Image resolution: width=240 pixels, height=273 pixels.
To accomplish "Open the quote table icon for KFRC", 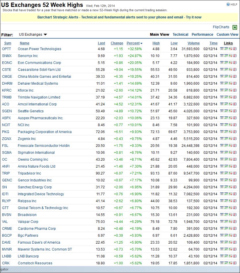I will 222,90.
